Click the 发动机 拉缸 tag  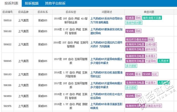(150, 74)
